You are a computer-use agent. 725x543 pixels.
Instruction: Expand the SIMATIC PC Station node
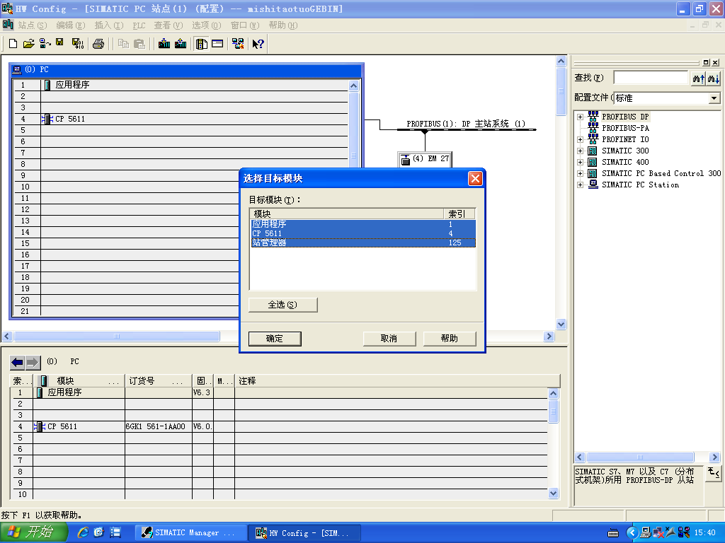coord(581,185)
